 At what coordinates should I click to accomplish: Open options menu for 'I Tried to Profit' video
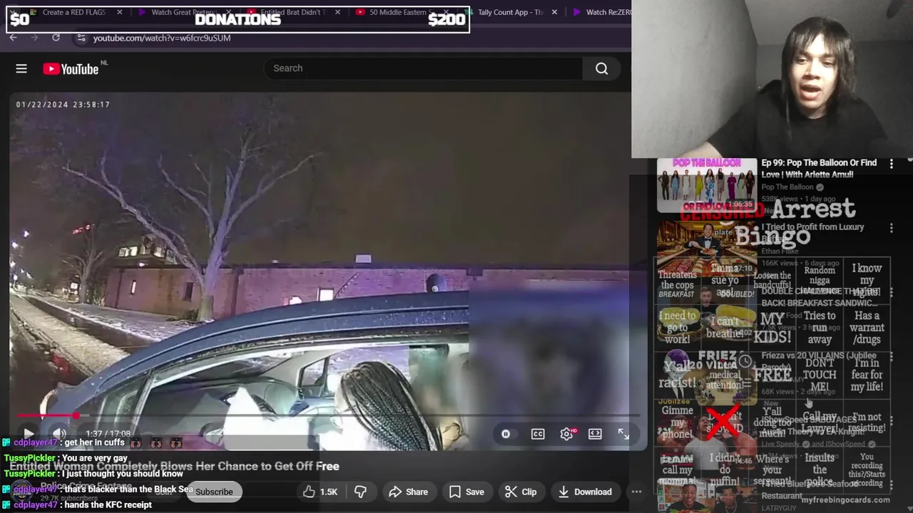pyautogui.click(x=891, y=228)
